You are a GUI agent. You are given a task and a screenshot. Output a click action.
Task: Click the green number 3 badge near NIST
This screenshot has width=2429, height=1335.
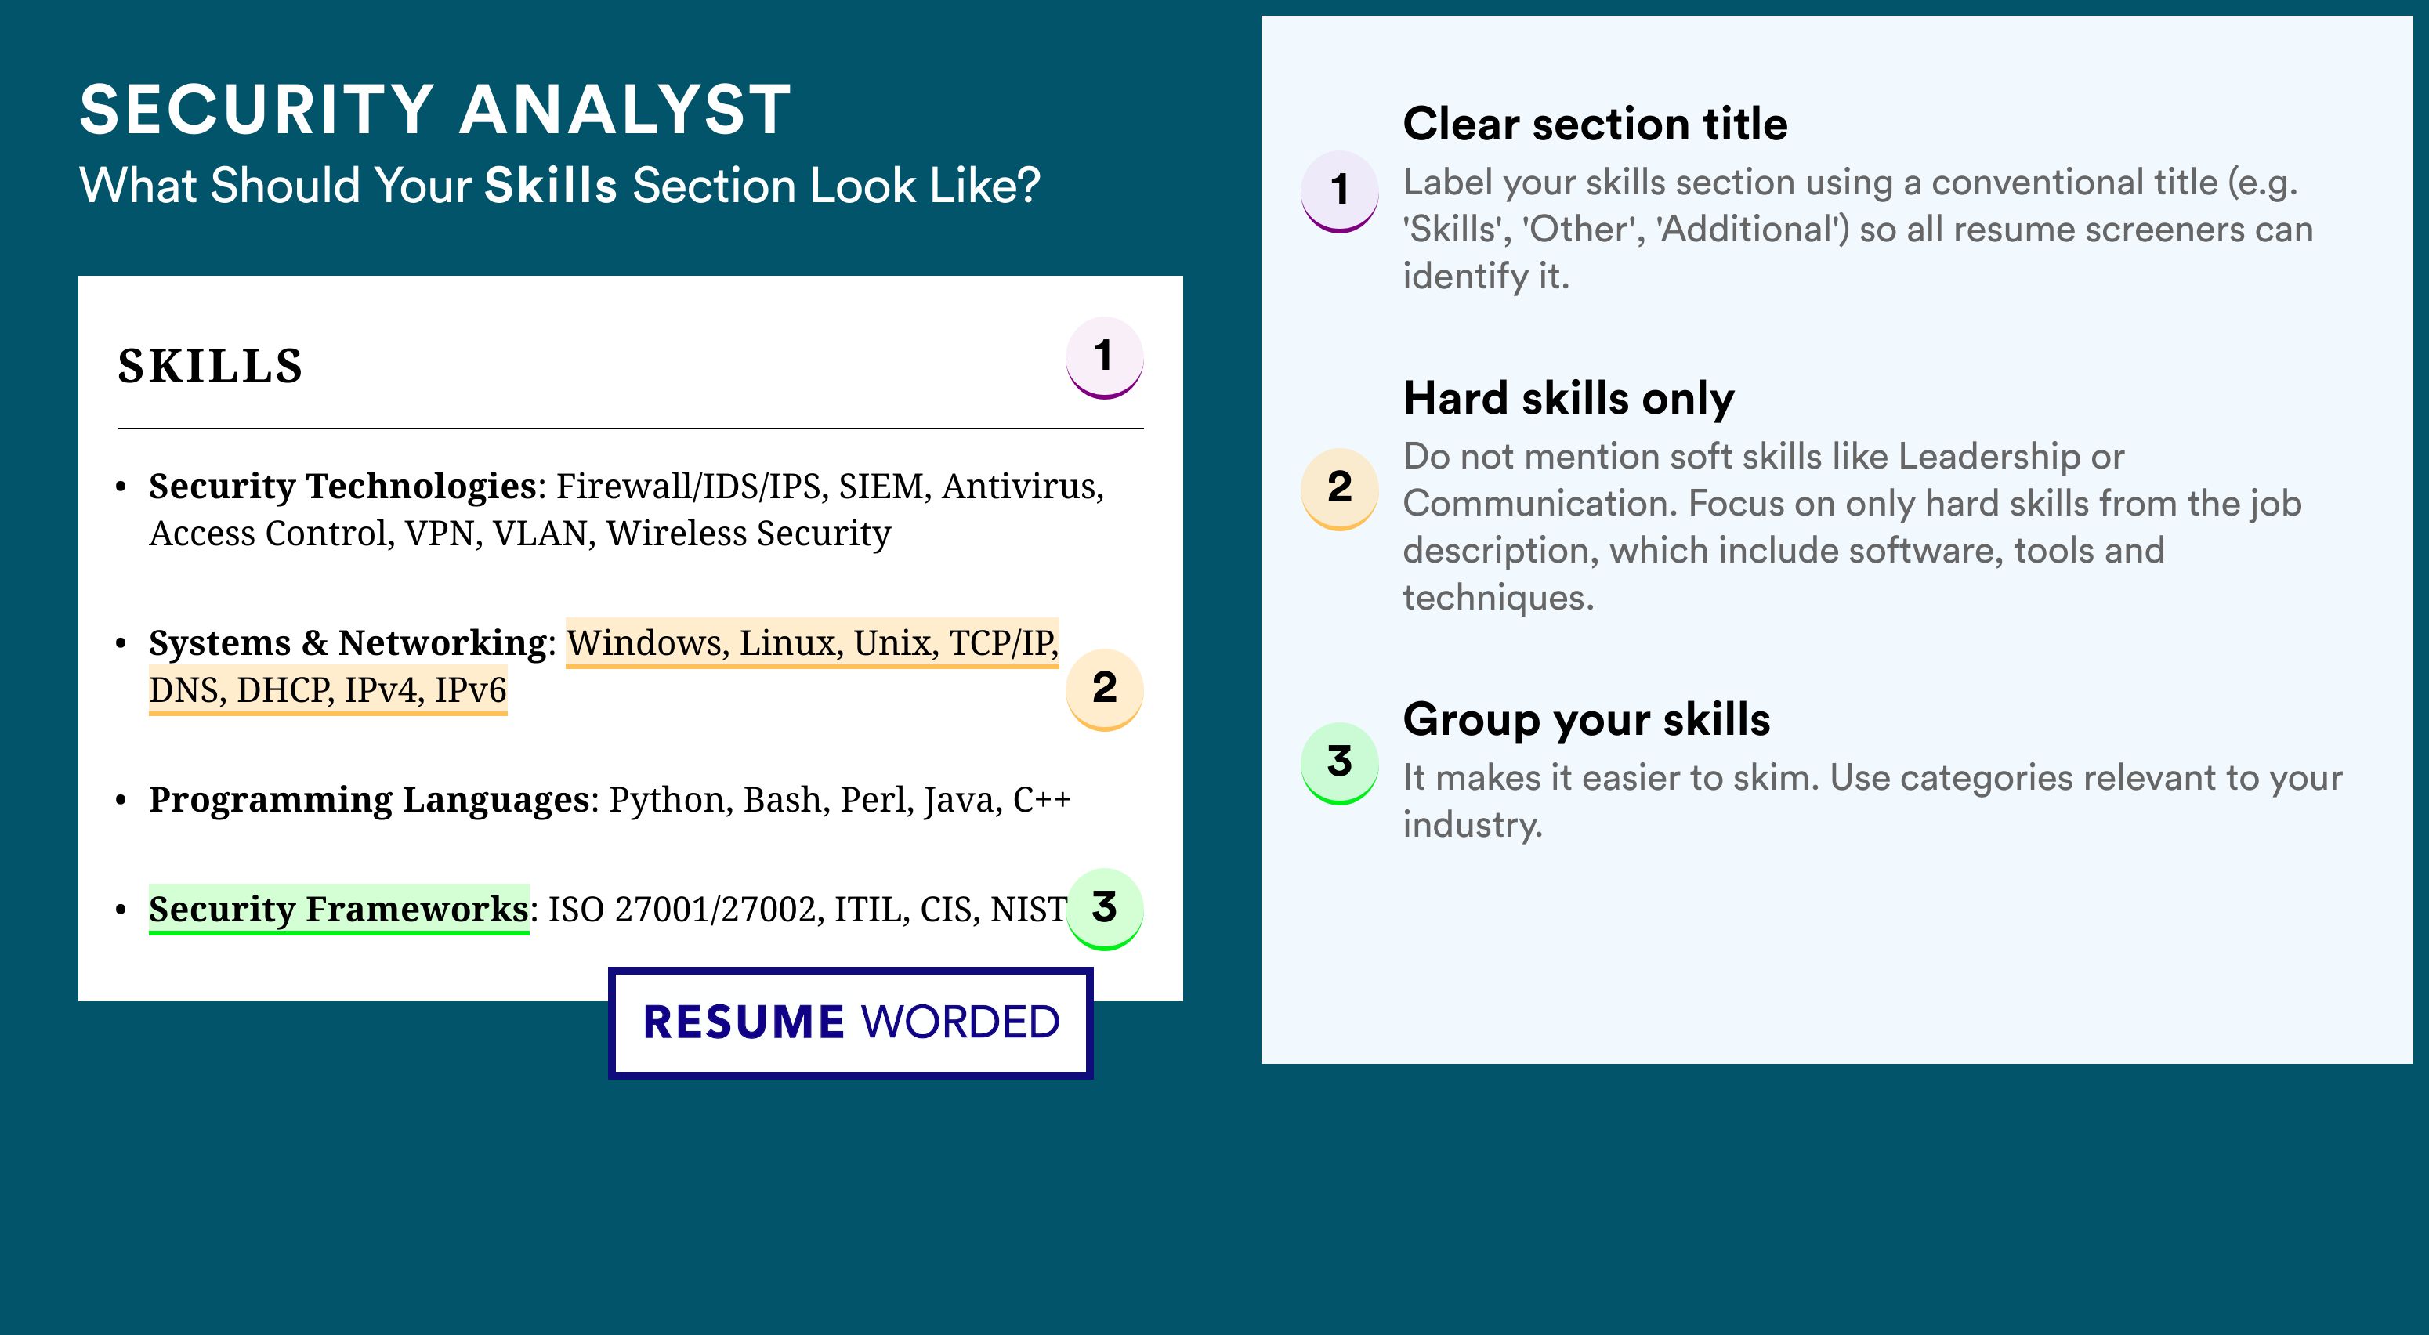coord(1104,909)
